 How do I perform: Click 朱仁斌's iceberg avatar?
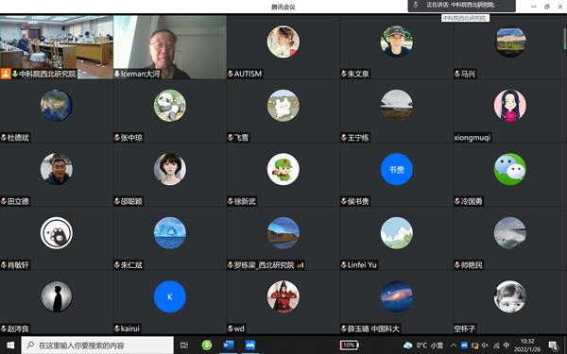(x=170, y=233)
